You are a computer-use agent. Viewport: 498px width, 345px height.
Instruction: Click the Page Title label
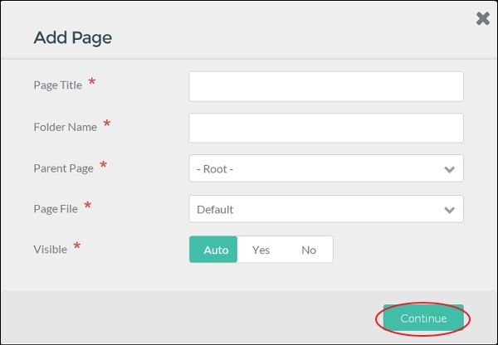(57, 85)
